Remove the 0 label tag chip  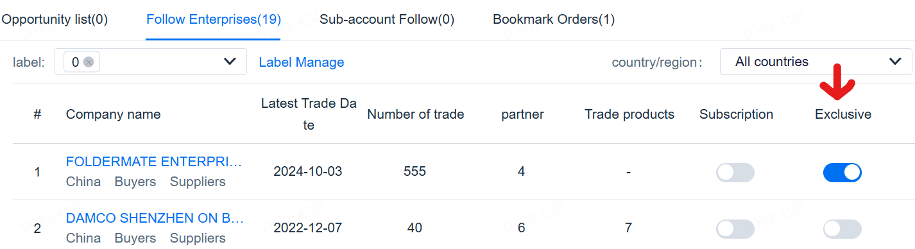[89, 62]
